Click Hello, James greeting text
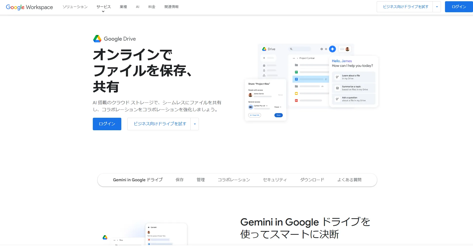 pos(342,61)
